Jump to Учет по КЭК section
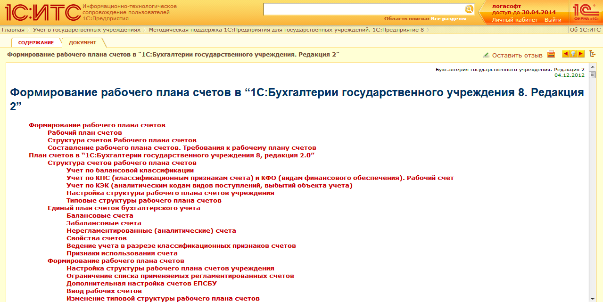Viewport: 603px width, 302px height. [209, 186]
